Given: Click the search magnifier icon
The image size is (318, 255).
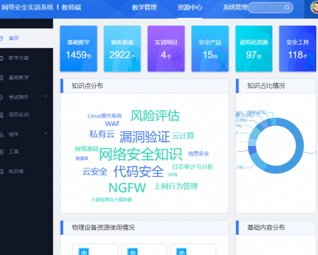Looking at the screenshot, I should tap(287, 8).
